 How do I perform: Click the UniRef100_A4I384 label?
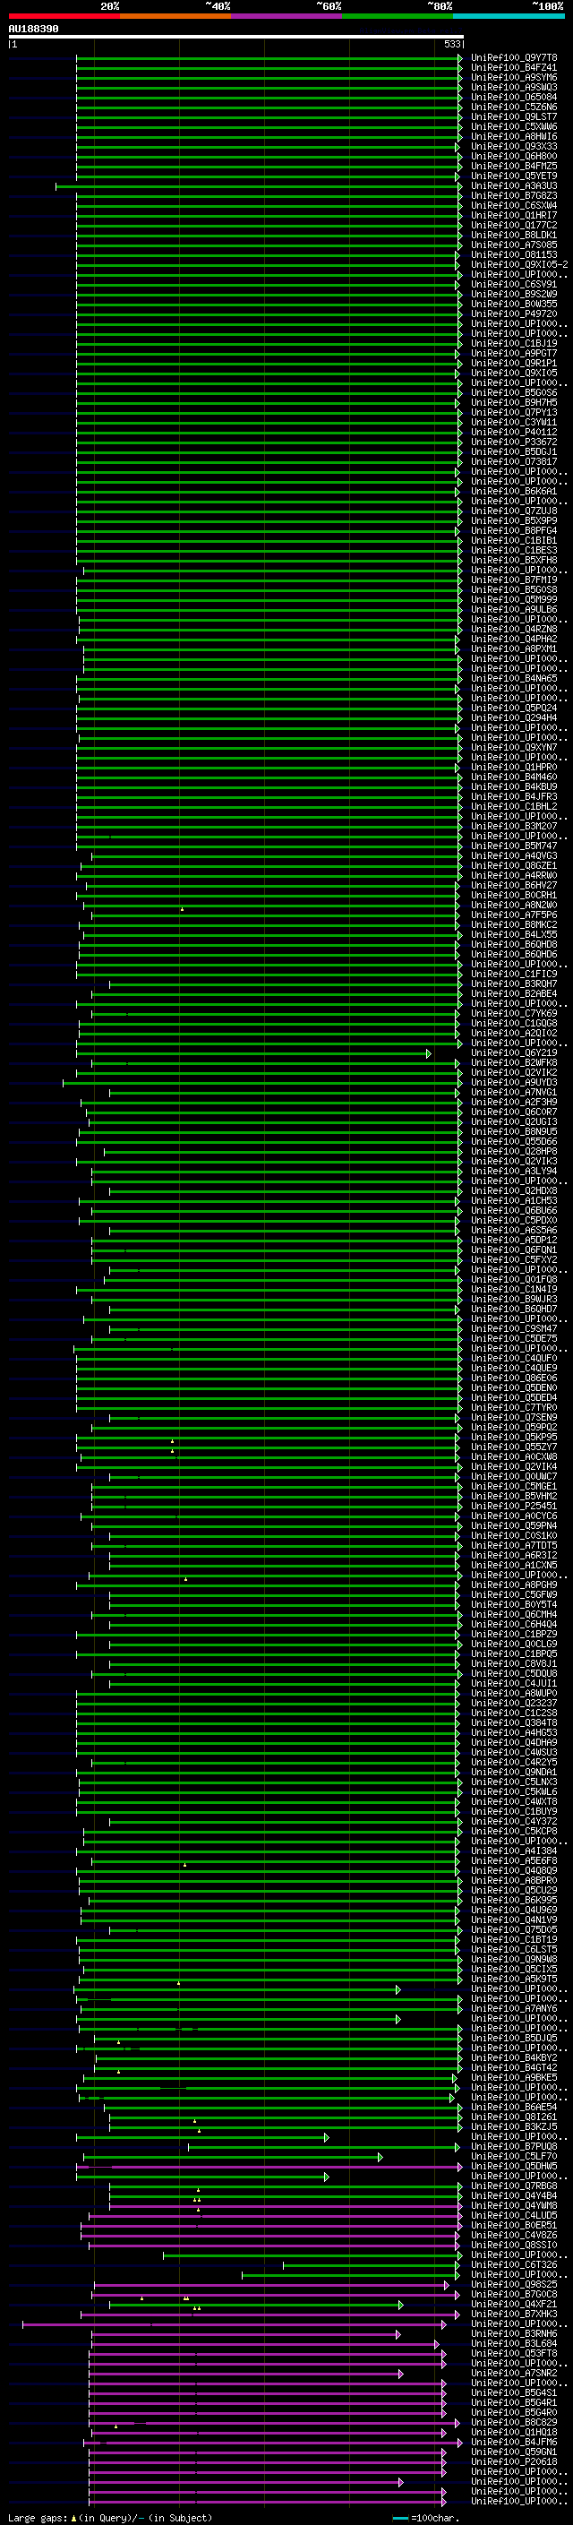tap(513, 1851)
